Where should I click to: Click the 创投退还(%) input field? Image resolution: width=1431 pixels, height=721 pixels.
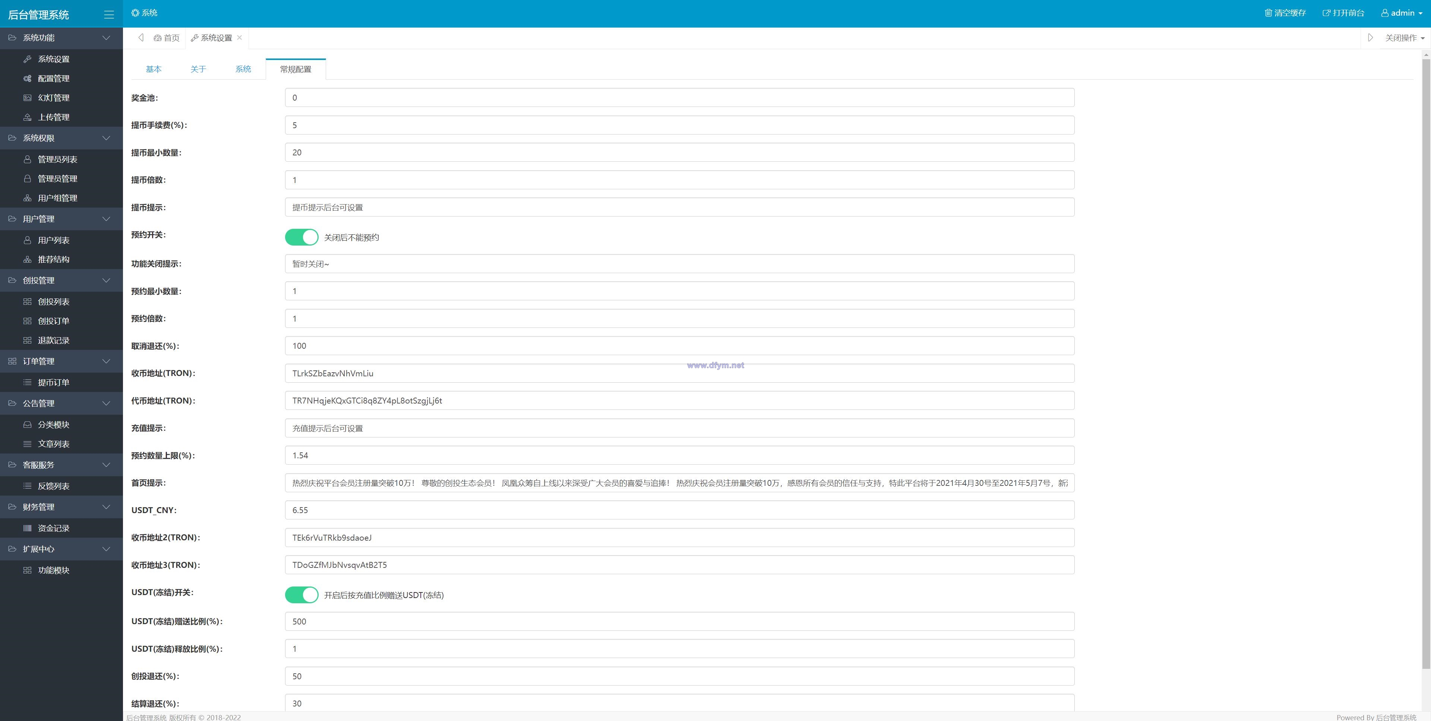click(x=679, y=676)
